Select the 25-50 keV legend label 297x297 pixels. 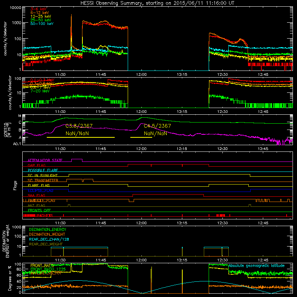tap(41, 20)
